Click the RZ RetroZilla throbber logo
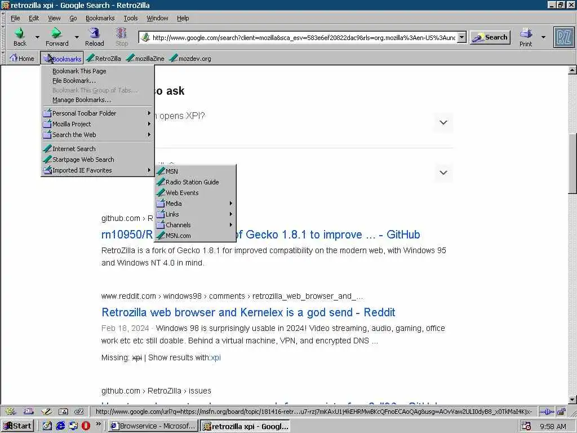This screenshot has width=577, height=433. point(563,37)
